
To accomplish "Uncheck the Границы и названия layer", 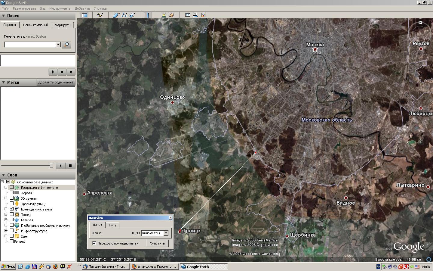I will pos(12,209).
